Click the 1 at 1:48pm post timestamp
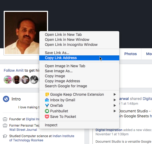The image size is (152, 144). 129,104
